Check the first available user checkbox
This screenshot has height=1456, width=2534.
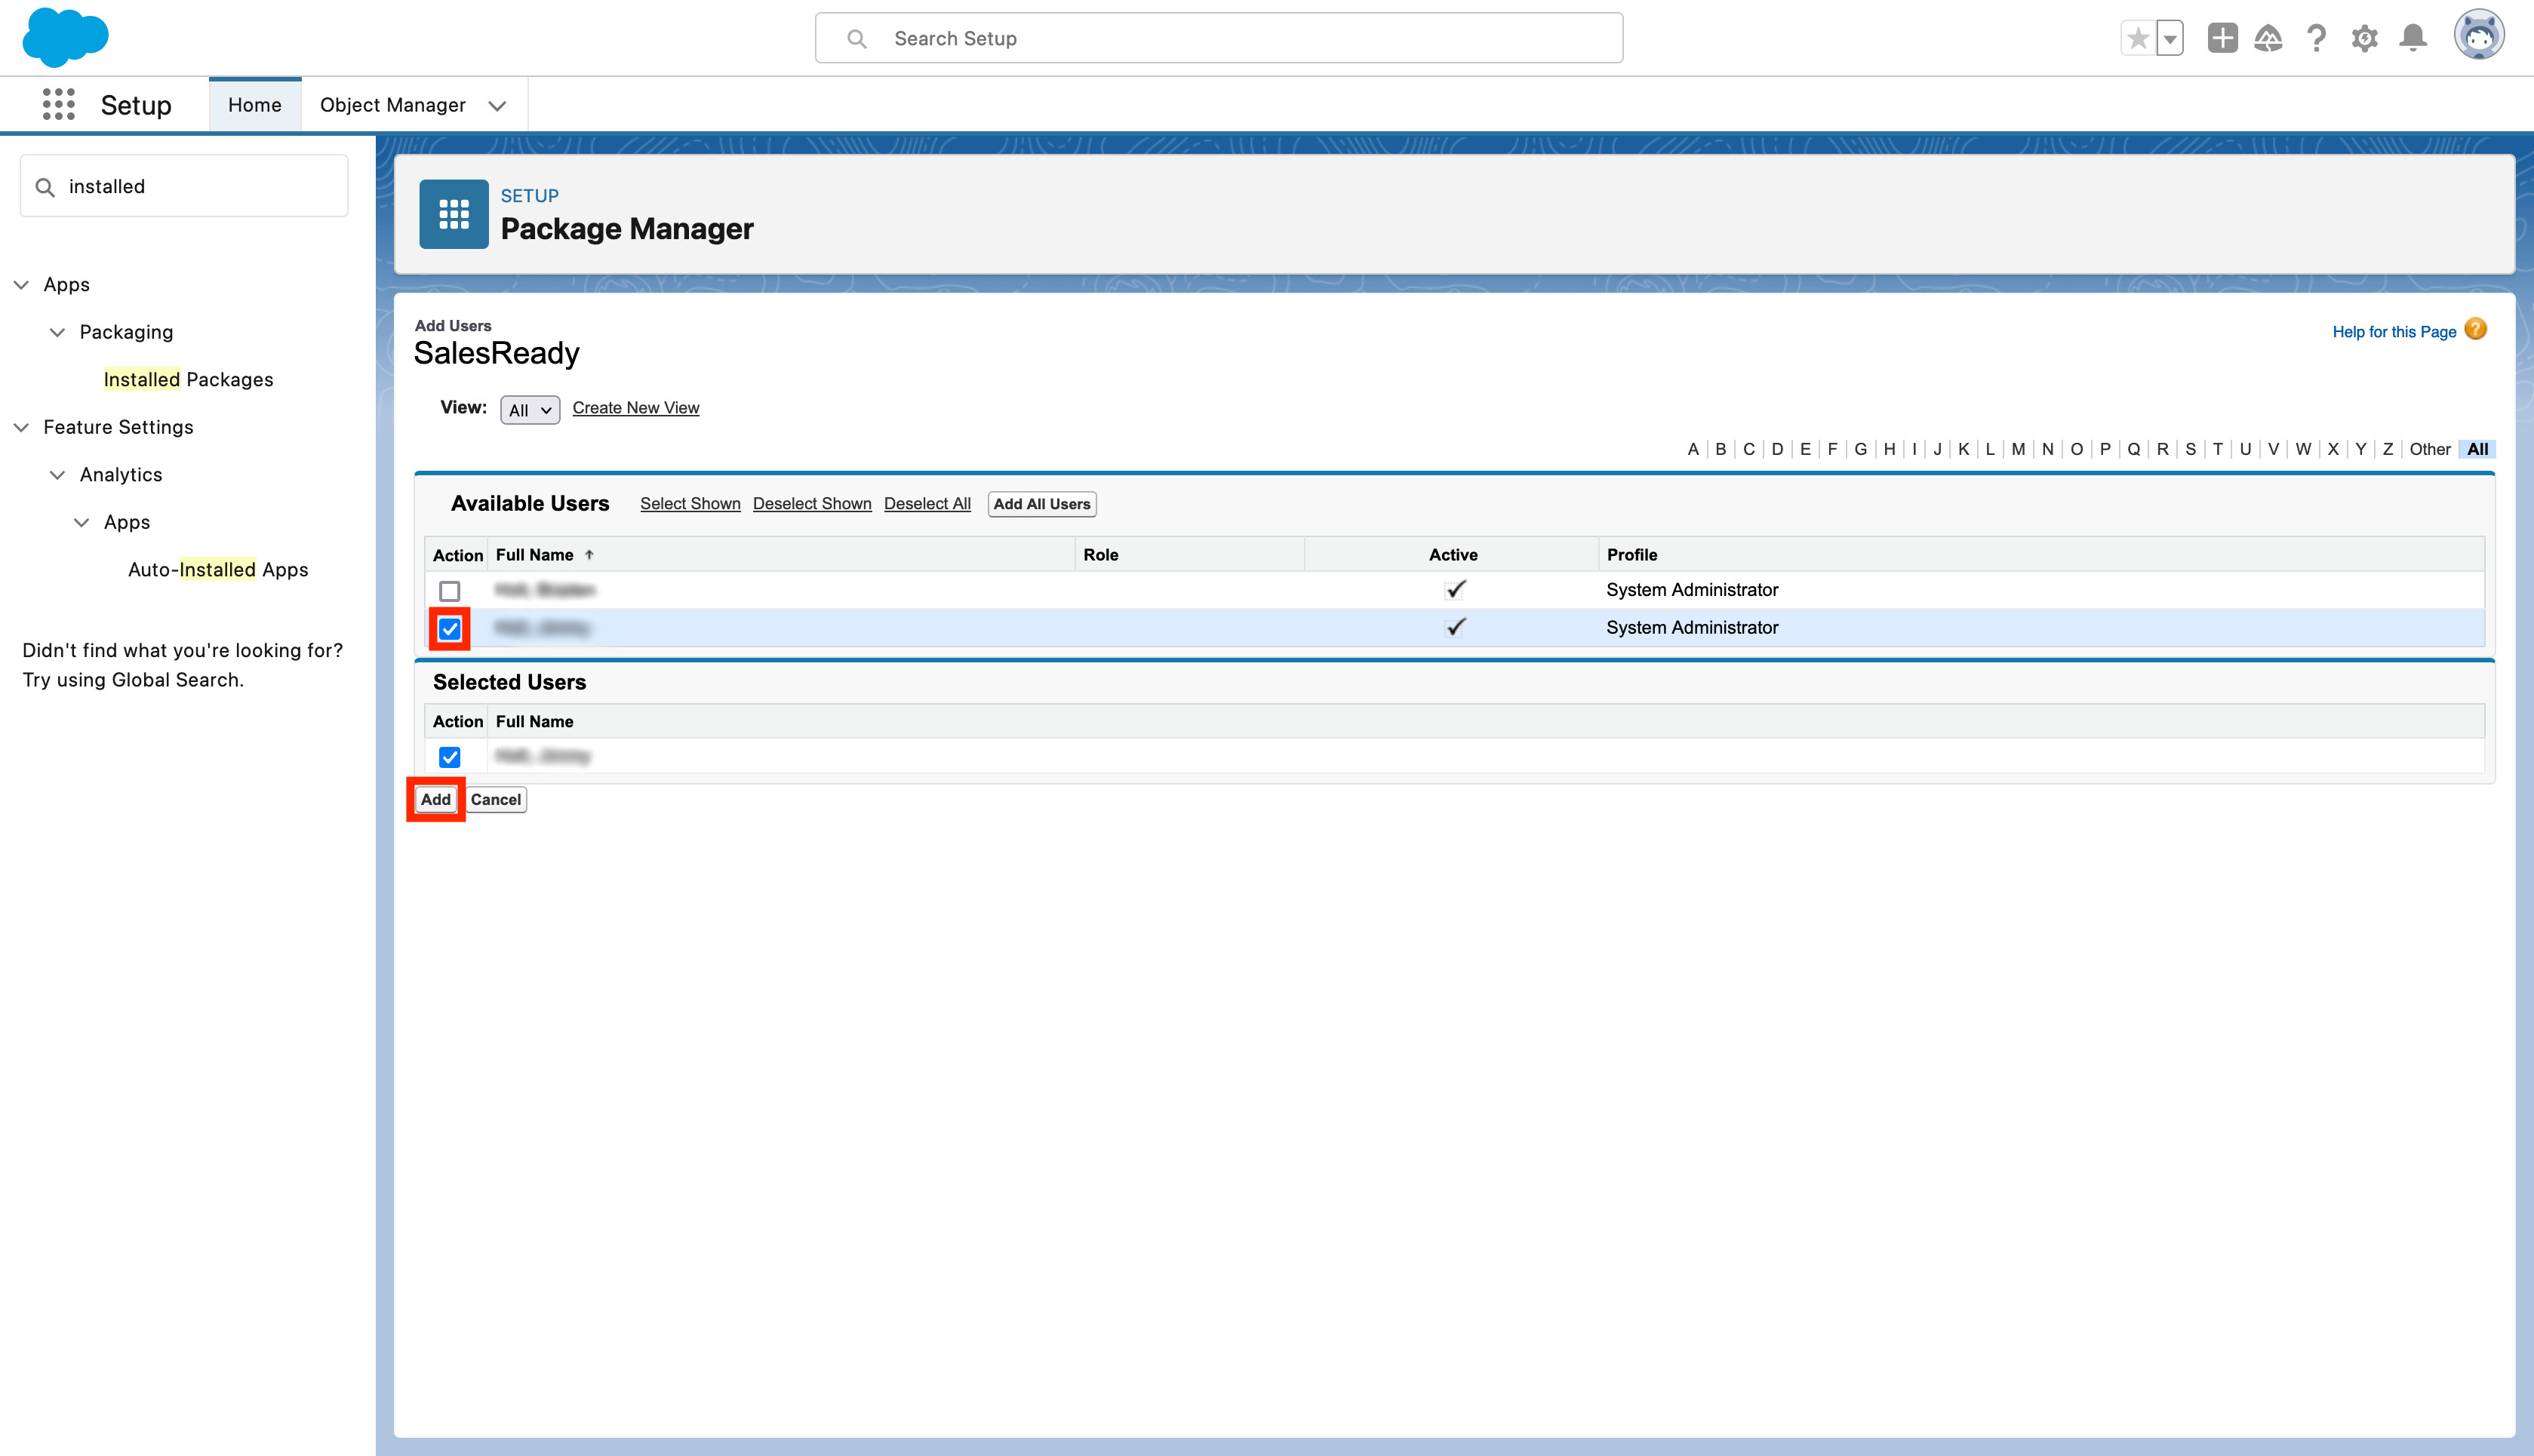[450, 591]
